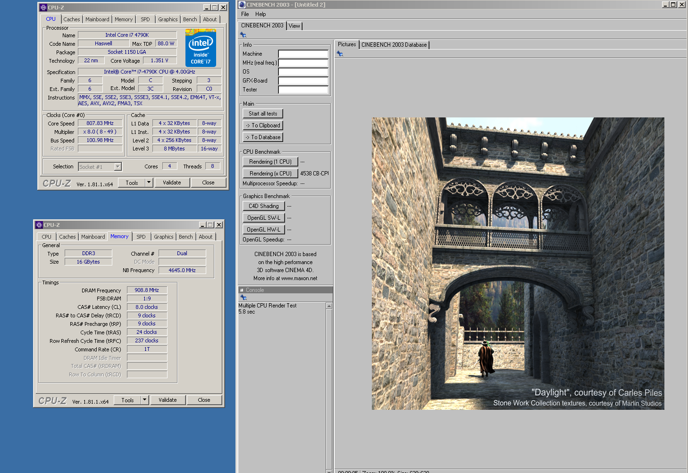Viewport: 688px width, 473px height.
Task: Click the 4538 CB-CPU score text
Action: coord(314,174)
